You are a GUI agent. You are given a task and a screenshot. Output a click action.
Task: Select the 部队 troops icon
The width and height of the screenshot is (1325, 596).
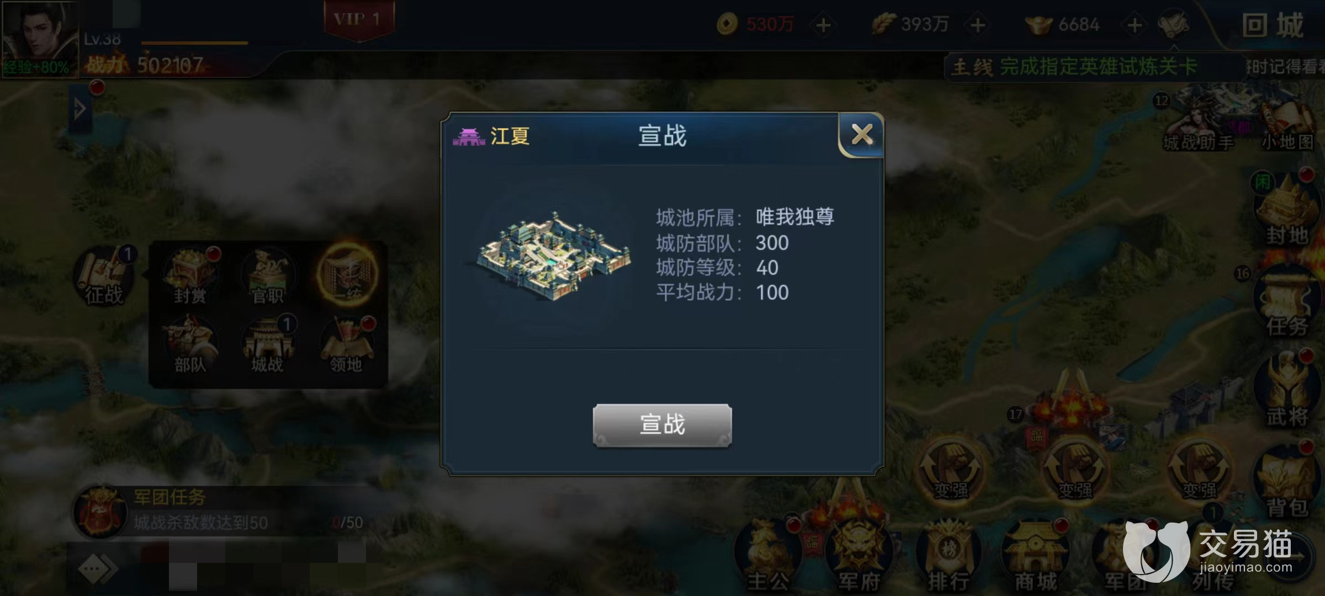(x=190, y=345)
